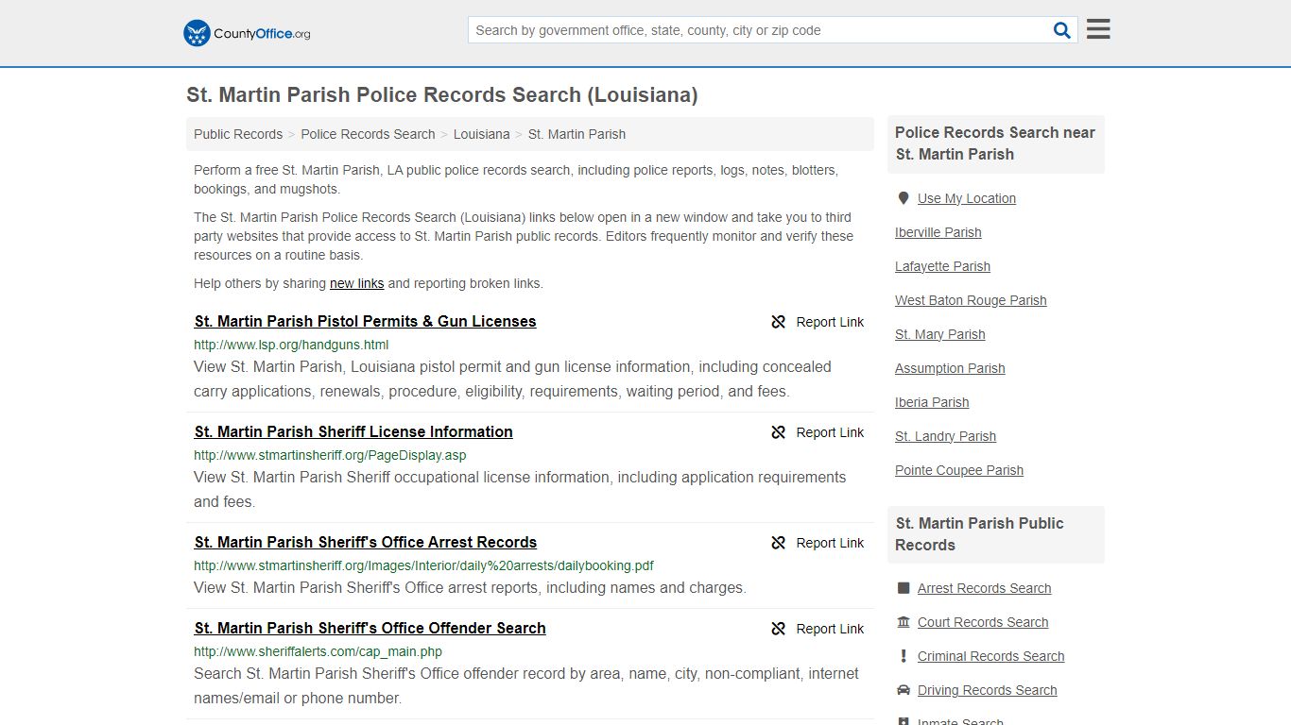This screenshot has height=725, width=1291.
Task: Click broken-link icon for Offender Search
Action: click(779, 629)
